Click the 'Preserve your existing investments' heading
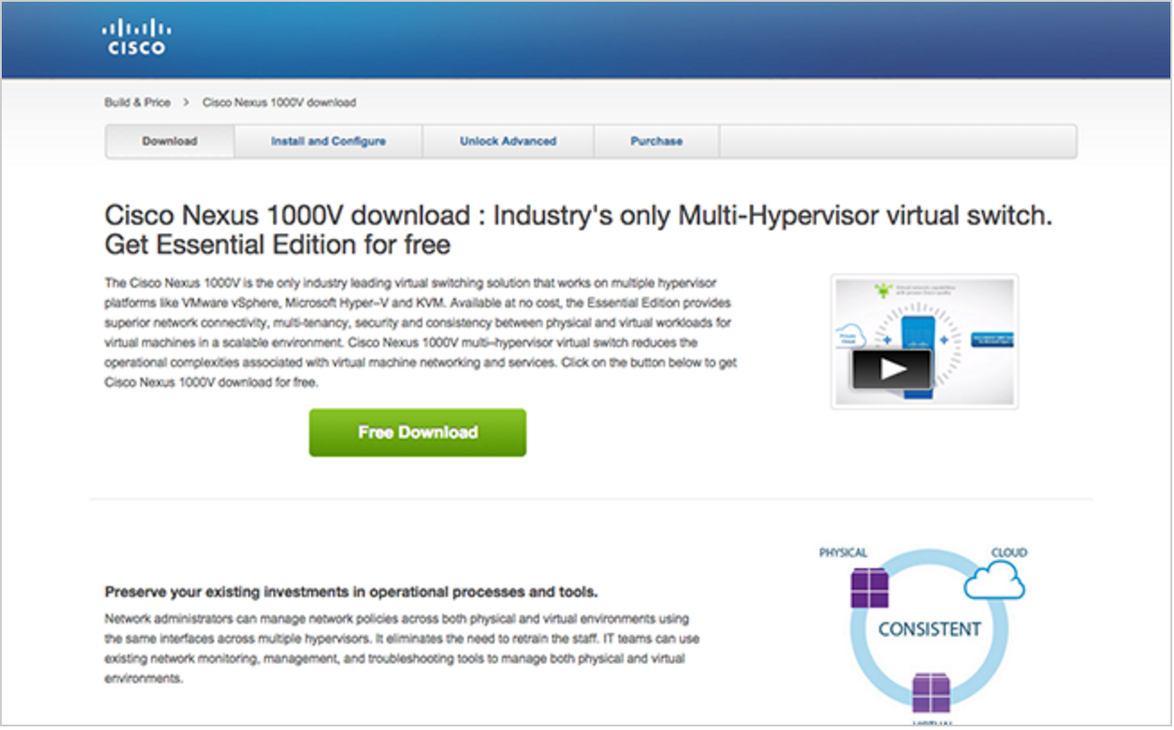This screenshot has height=730, width=1174. click(x=351, y=592)
